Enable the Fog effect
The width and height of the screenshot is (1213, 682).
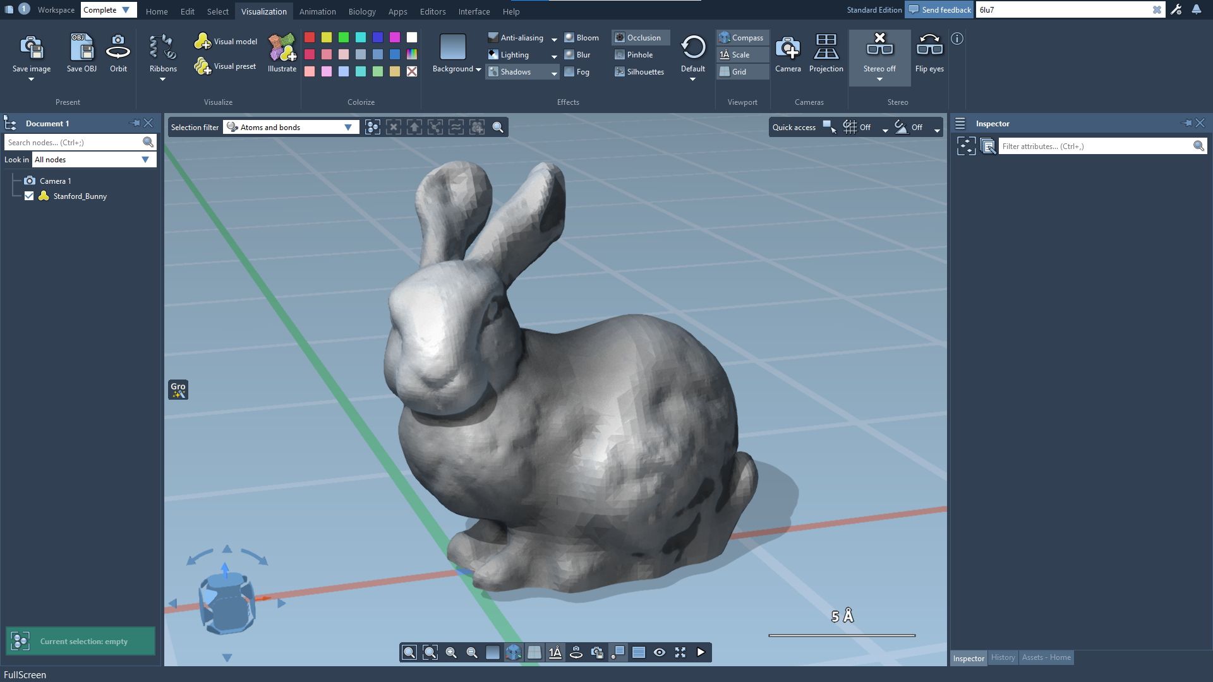click(x=576, y=72)
